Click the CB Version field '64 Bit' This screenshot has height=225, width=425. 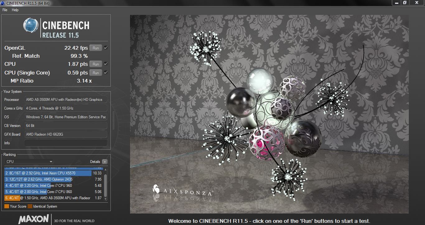(x=66, y=126)
